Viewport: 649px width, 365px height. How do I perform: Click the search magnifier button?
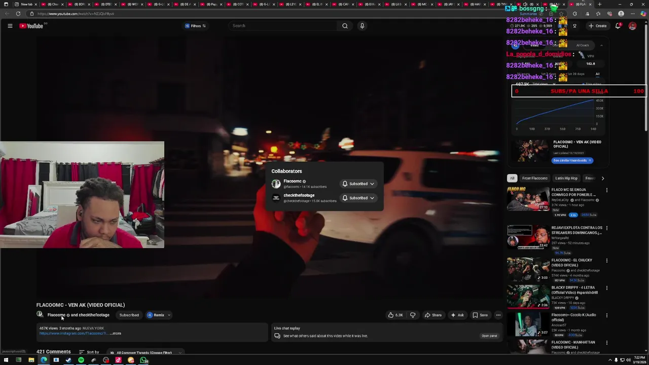tap(345, 26)
